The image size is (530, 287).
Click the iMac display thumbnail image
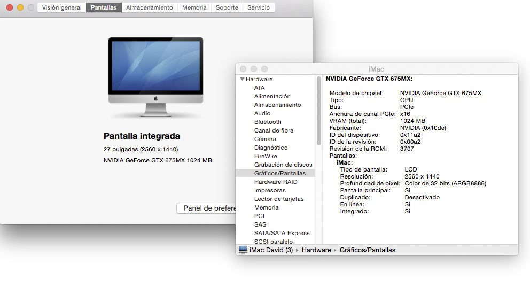(x=155, y=77)
